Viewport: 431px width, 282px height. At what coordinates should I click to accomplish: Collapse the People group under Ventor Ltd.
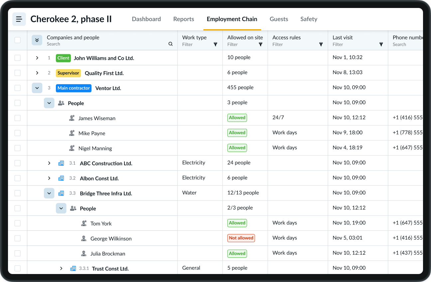click(x=49, y=103)
